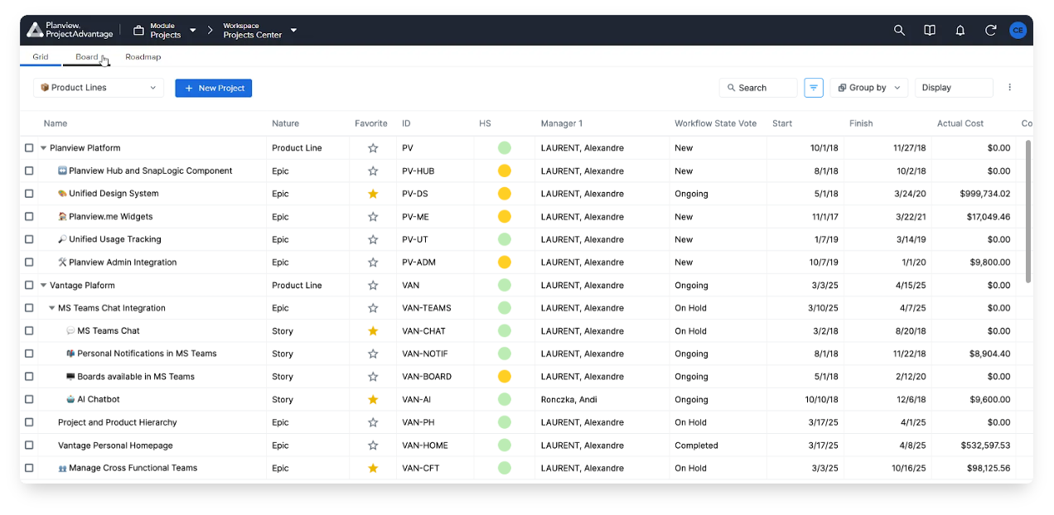Collapse the Planview Platform tree node
Image resolution: width=1054 pixels, height=515 pixels.
[x=43, y=148]
